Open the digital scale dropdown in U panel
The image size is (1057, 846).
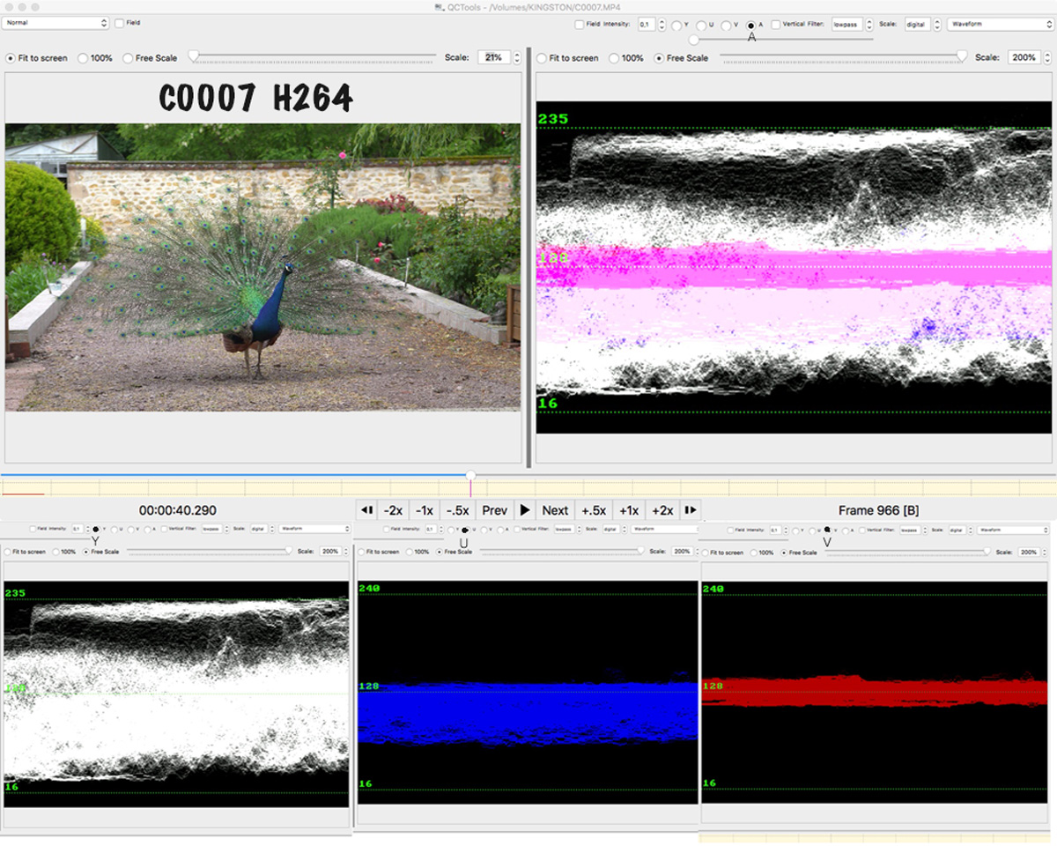pos(614,529)
